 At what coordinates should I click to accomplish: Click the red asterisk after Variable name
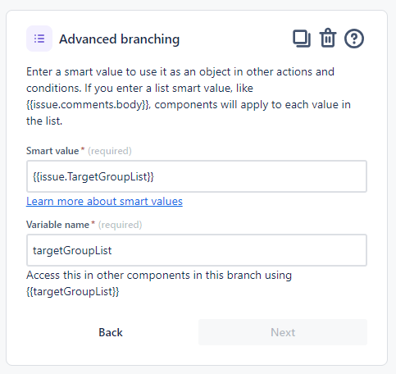(x=93, y=223)
